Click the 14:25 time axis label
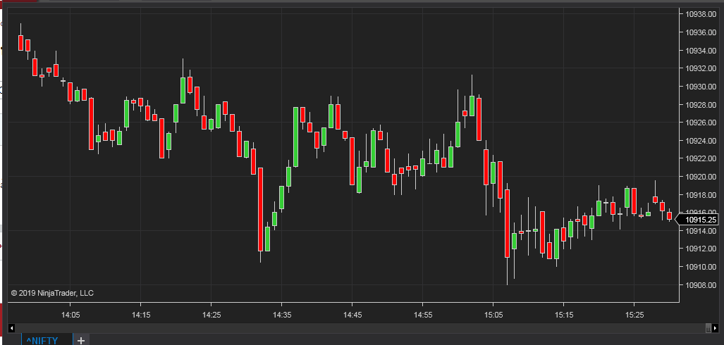 point(211,315)
